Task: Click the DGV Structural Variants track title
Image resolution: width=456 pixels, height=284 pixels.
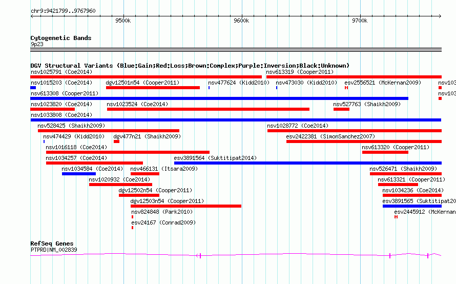Action: [190, 66]
